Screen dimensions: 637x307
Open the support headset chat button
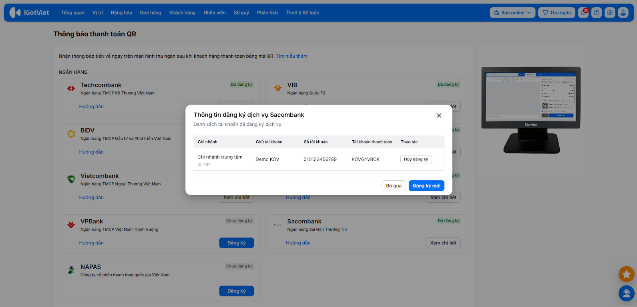627,293
